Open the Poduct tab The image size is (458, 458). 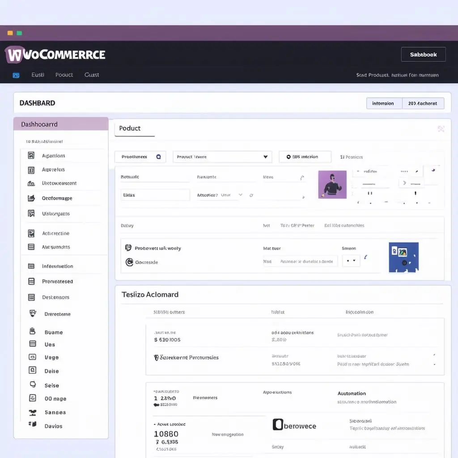coord(130,128)
